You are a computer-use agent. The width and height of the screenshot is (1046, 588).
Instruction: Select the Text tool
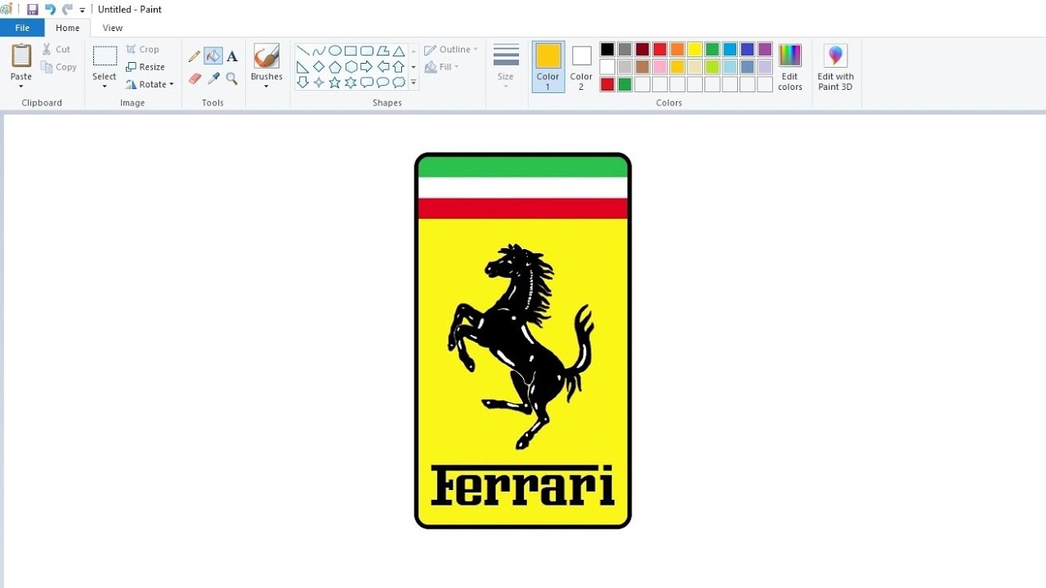click(x=232, y=56)
